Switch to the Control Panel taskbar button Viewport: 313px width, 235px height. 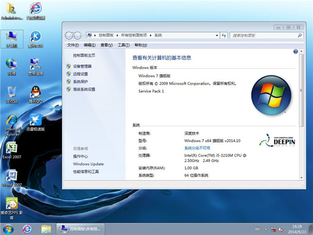click(x=81, y=229)
